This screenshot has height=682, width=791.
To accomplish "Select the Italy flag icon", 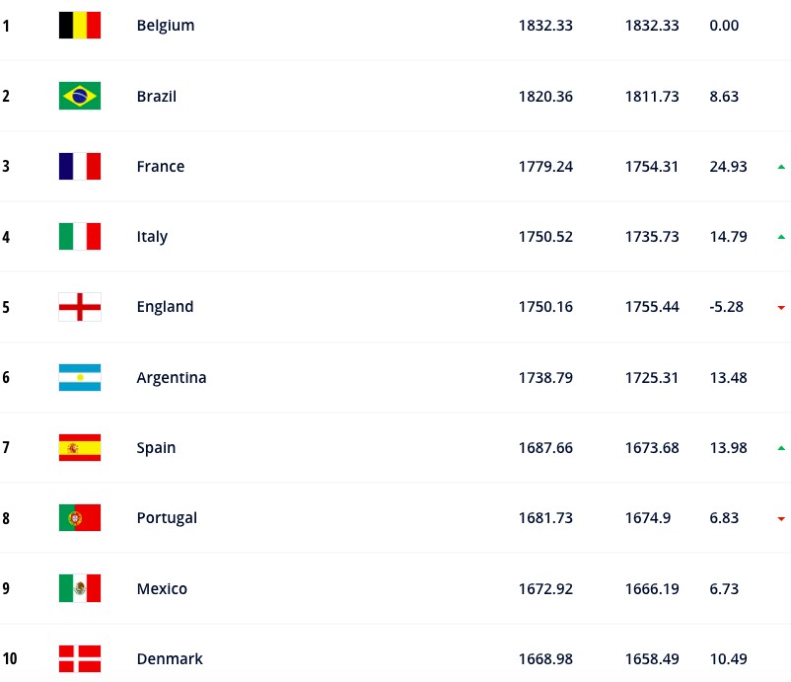I will pos(80,236).
